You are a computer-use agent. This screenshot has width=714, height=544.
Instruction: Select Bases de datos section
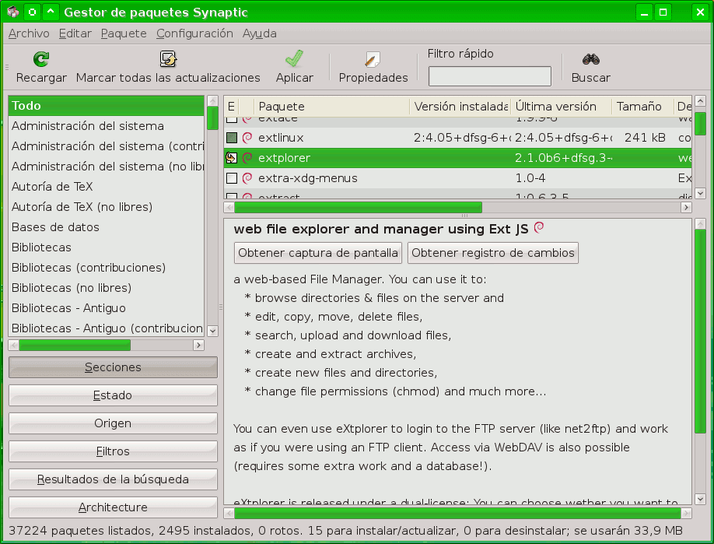[106, 227]
